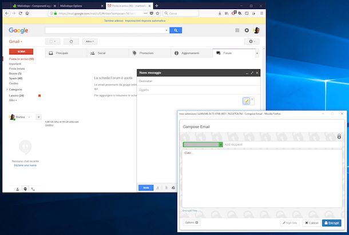
Task: Click Impostazioni risposta automatica link
Action: coord(145,21)
